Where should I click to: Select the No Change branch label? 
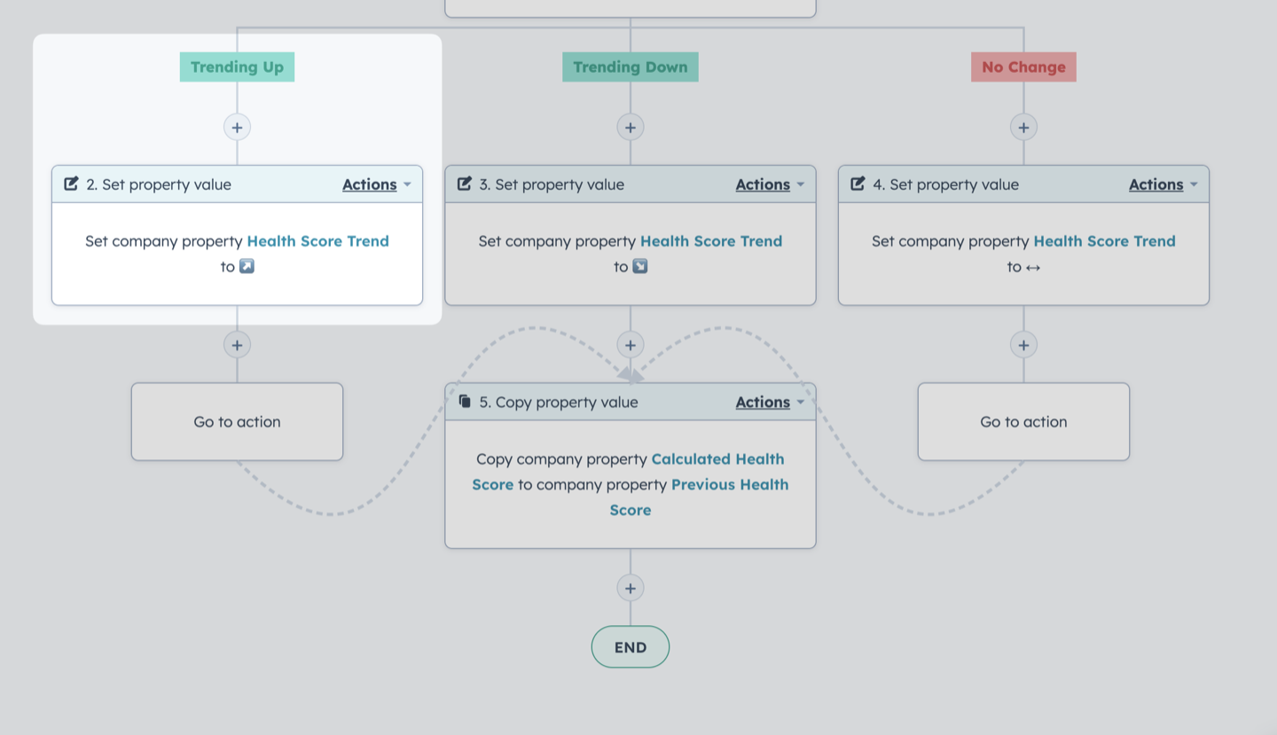[x=1023, y=66]
